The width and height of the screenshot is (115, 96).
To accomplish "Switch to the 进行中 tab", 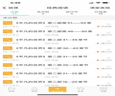I will 72,13.
